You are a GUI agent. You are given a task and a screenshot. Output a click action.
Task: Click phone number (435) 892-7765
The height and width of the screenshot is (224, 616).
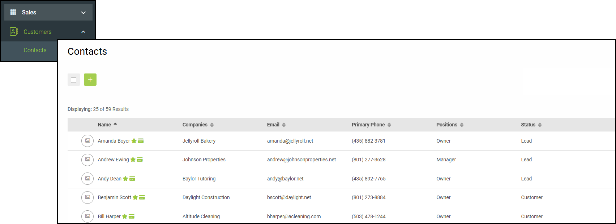(368, 179)
